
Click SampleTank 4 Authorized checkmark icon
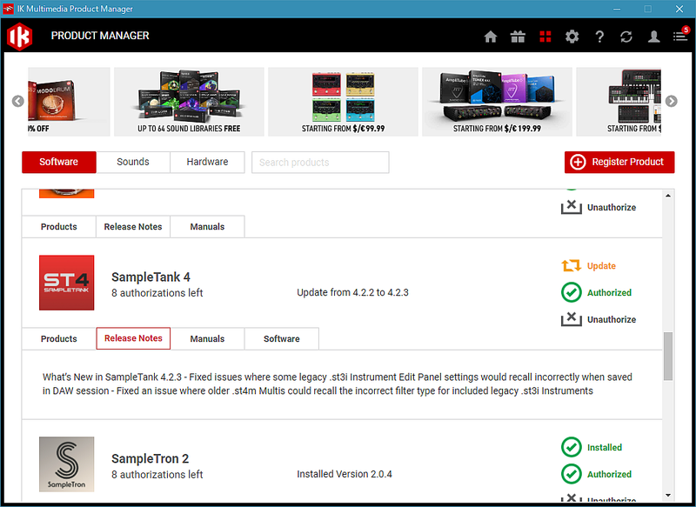tap(572, 292)
